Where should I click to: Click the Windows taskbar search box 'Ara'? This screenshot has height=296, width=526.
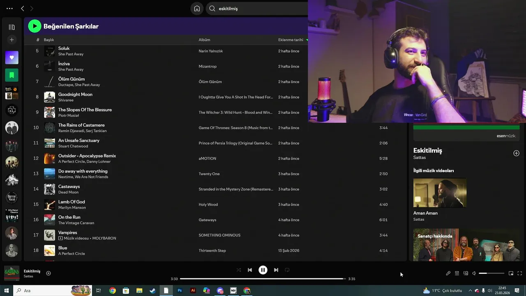53,291
